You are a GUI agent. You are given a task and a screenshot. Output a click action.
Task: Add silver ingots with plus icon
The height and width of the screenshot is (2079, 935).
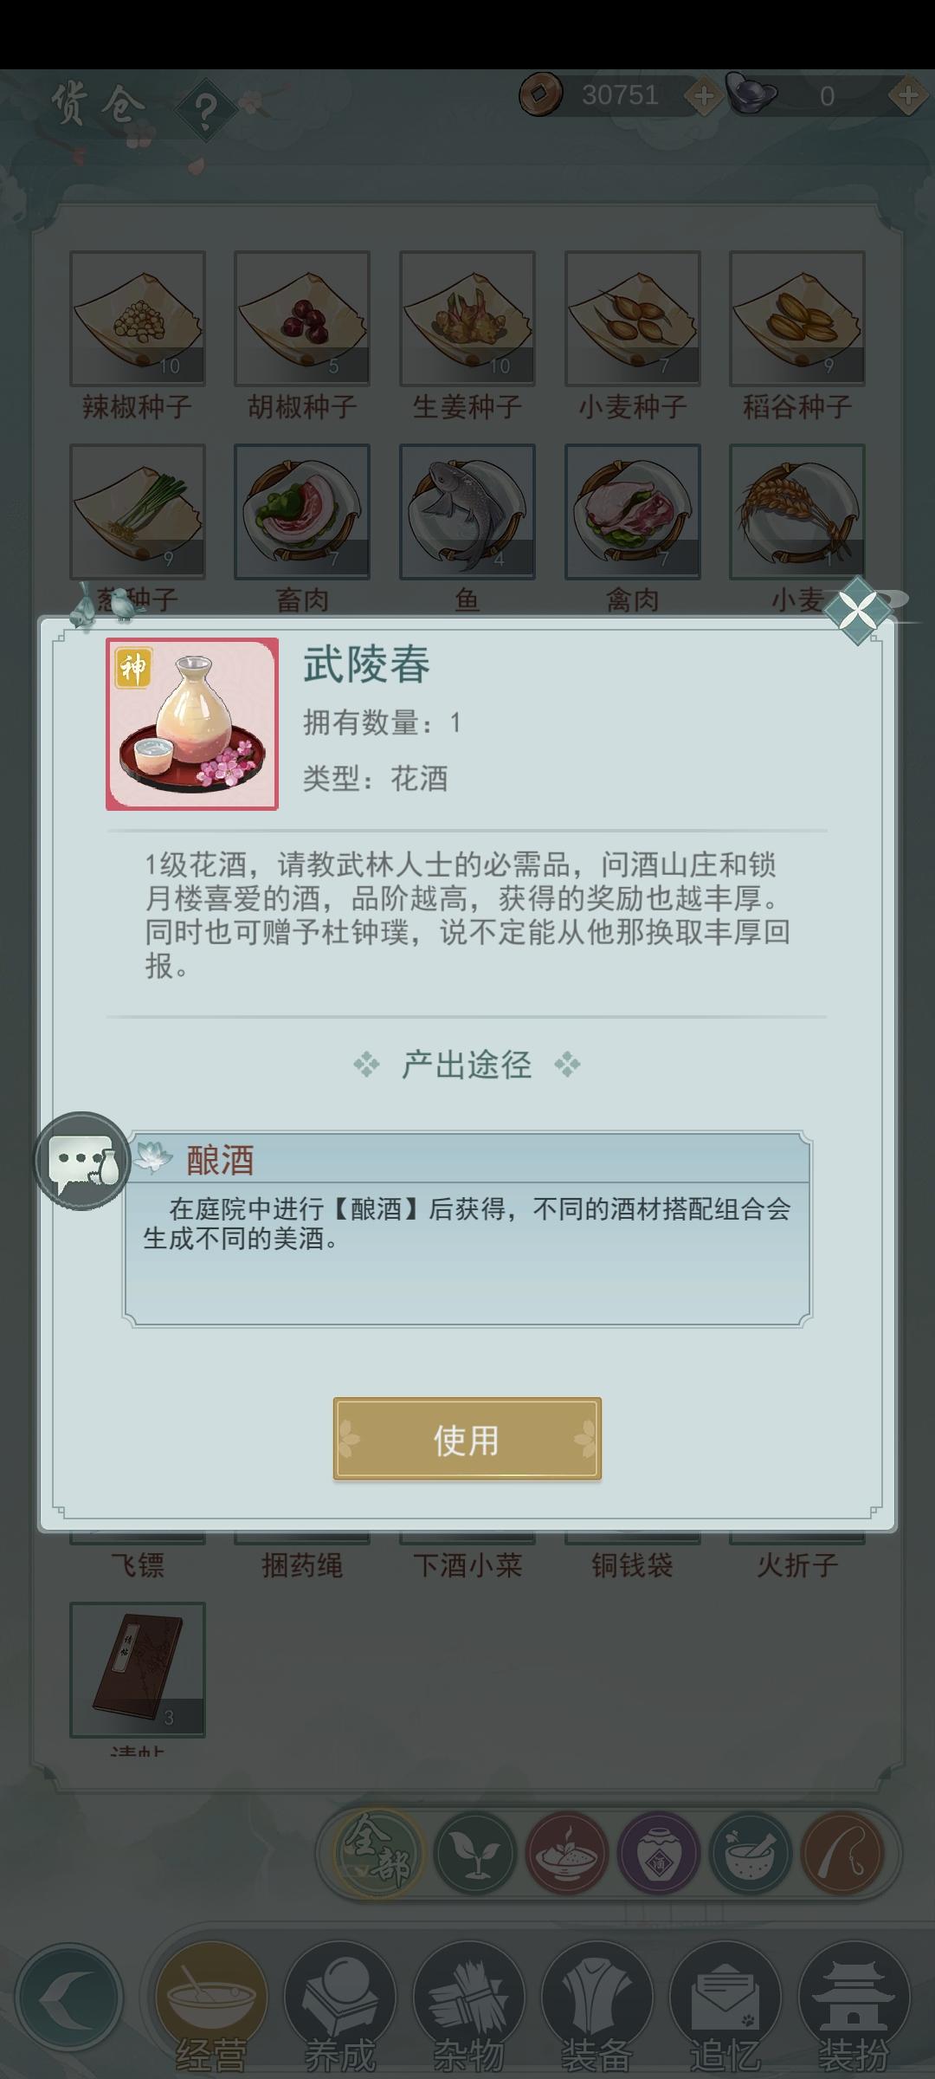click(x=907, y=96)
